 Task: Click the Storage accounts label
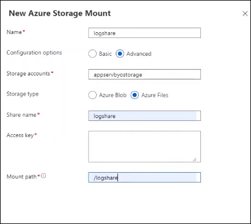click(28, 74)
